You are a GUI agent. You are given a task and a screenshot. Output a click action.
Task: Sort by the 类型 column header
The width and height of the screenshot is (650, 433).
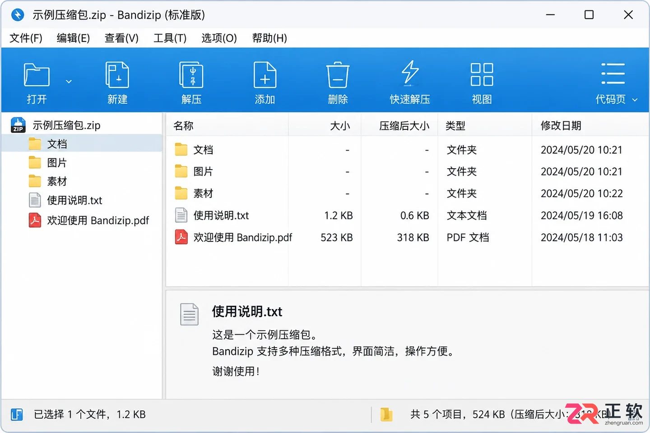point(485,125)
